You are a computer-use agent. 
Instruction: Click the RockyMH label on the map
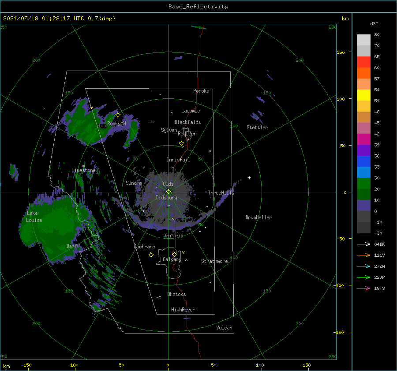116,124
